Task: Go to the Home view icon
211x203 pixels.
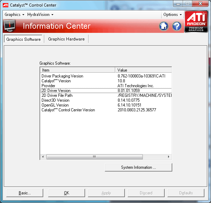Action: pos(164,26)
